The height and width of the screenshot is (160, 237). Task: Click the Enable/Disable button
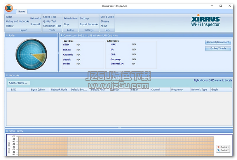coord(218,48)
